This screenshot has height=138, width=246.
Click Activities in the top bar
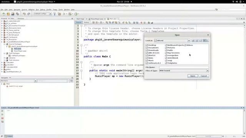5,2
